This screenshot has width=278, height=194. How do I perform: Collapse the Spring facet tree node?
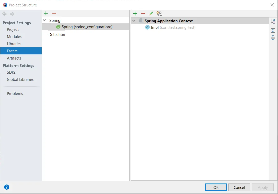(45, 21)
